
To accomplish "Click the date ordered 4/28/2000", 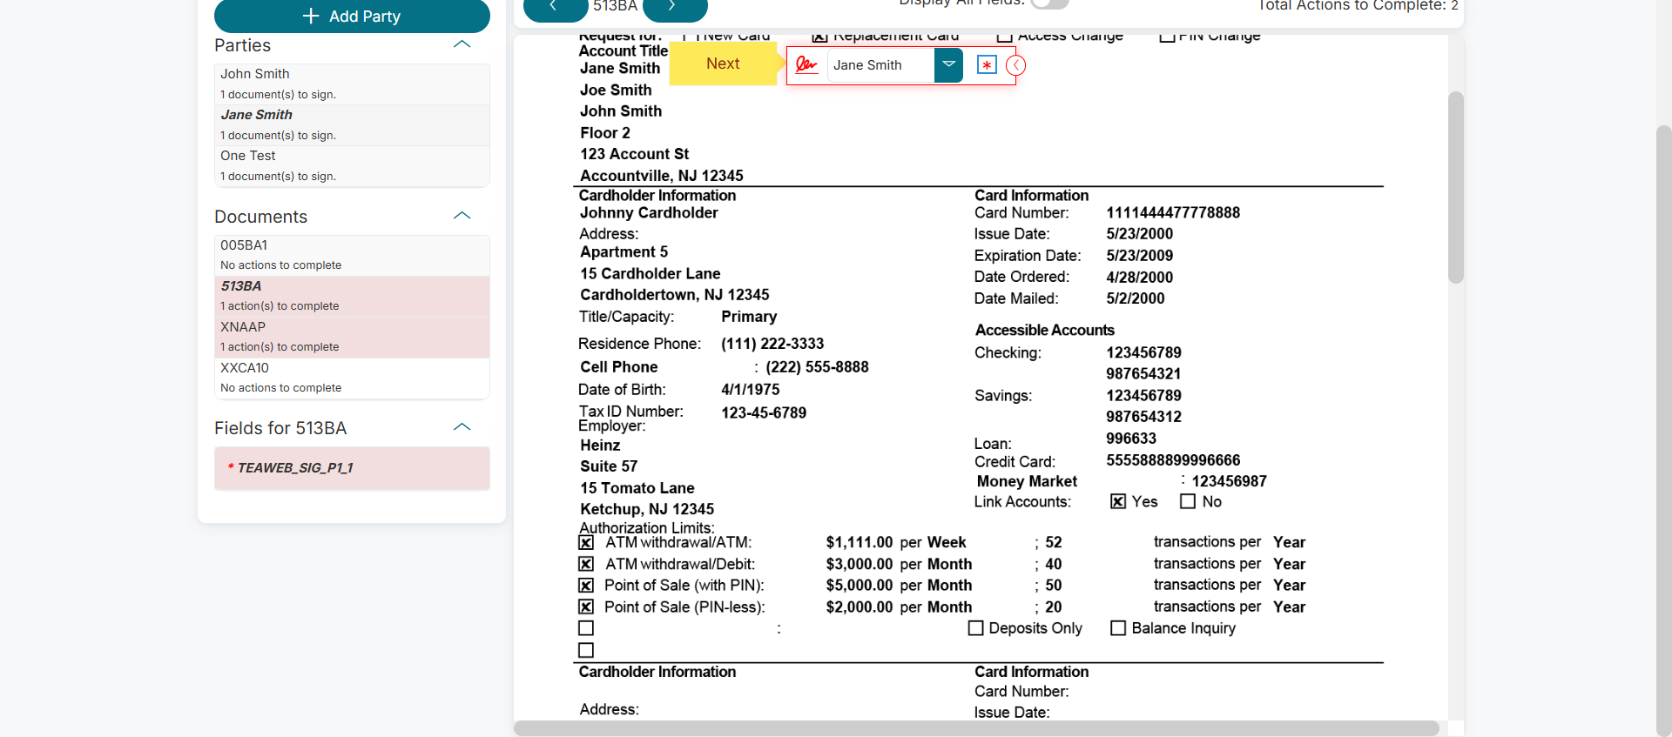I will click(x=1140, y=278).
